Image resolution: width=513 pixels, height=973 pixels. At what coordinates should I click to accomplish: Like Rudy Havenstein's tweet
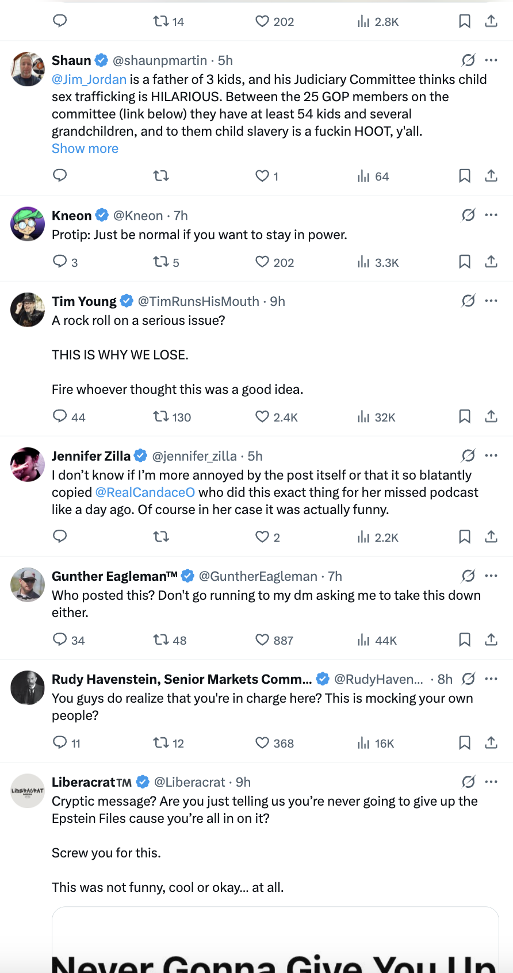pyautogui.click(x=262, y=742)
